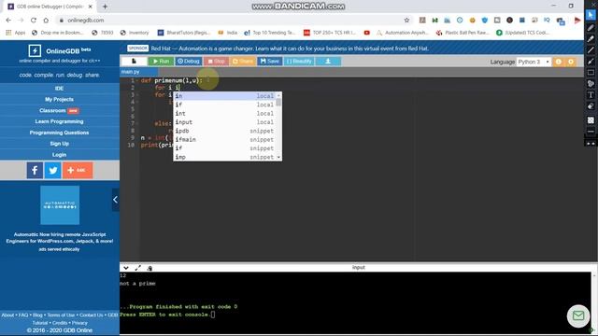Fold the code at line 1
The image size is (598, 336).
pyautogui.click(x=137, y=81)
